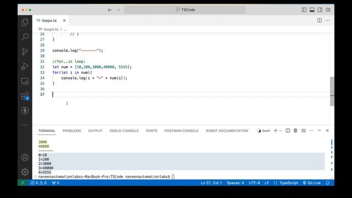Click the terminal list icon beside trash
This screenshot has width=352, height=198.
(304, 131)
